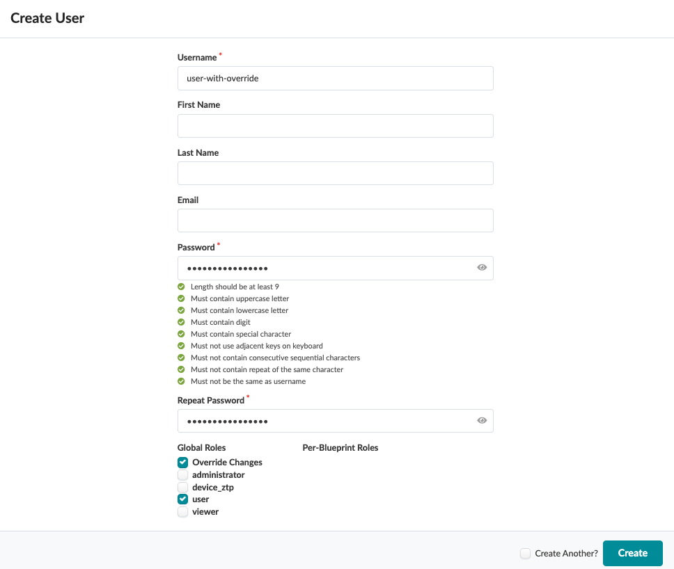Click the Username input field

tap(335, 79)
